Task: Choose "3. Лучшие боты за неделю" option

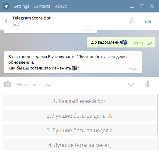Action: click(x=79, y=130)
